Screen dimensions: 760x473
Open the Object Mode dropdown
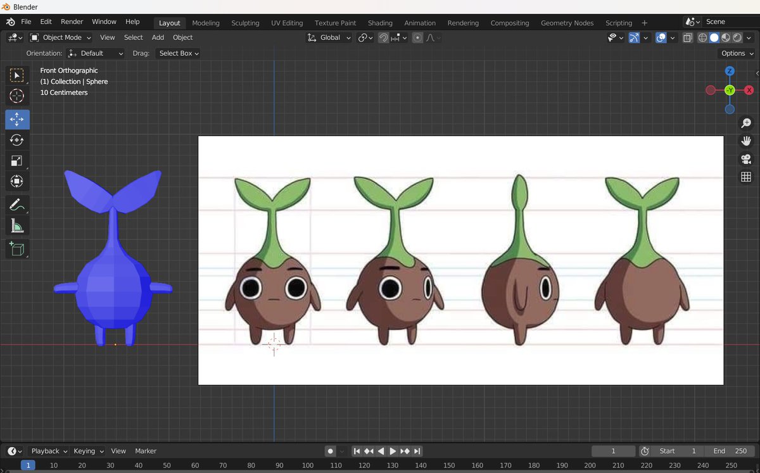(x=60, y=37)
